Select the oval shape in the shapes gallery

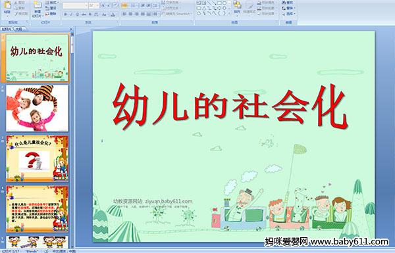(x=224, y=3)
